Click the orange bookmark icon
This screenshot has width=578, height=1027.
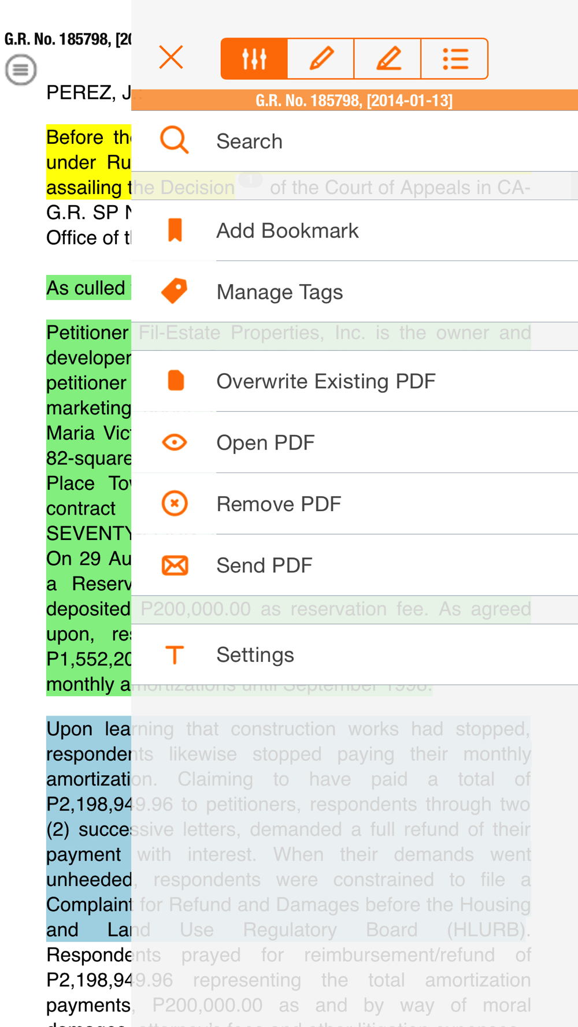coord(175,230)
